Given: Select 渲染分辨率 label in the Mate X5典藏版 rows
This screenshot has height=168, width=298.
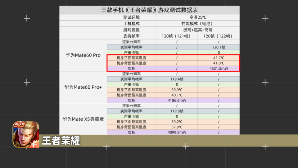Looking at the screenshot, I should coord(131,106).
